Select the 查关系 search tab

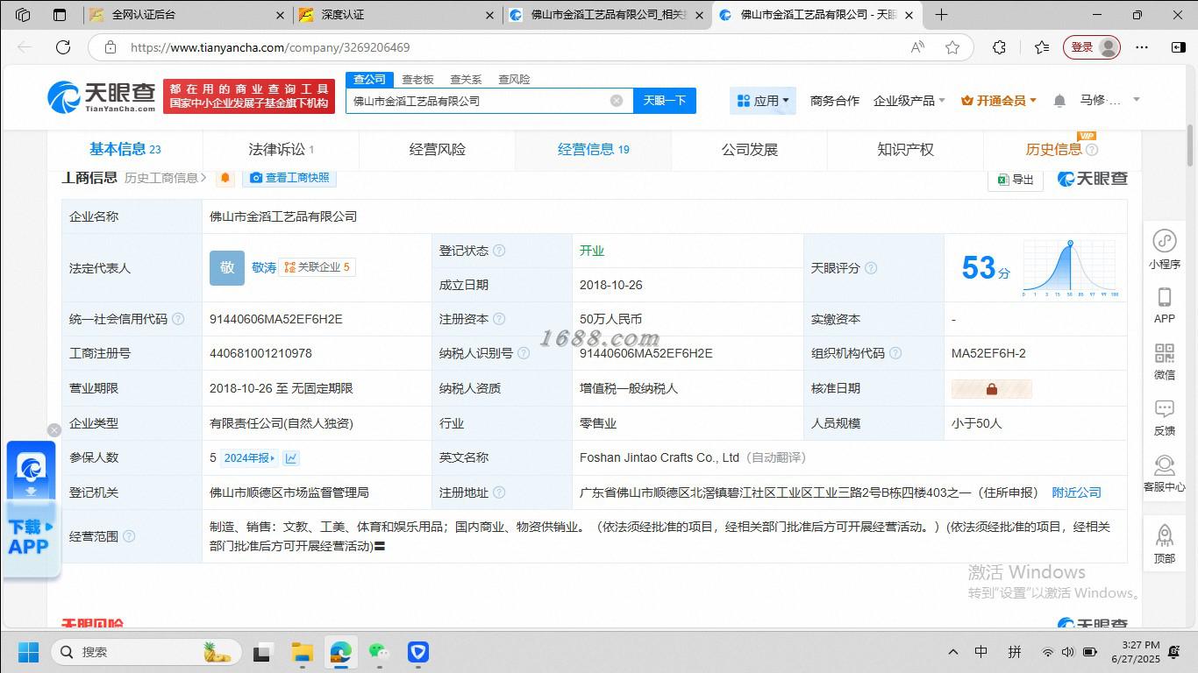coord(466,80)
